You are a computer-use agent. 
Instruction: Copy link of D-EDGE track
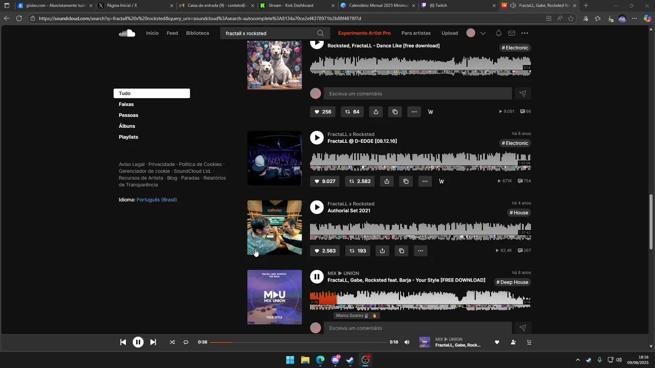(x=406, y=181)
